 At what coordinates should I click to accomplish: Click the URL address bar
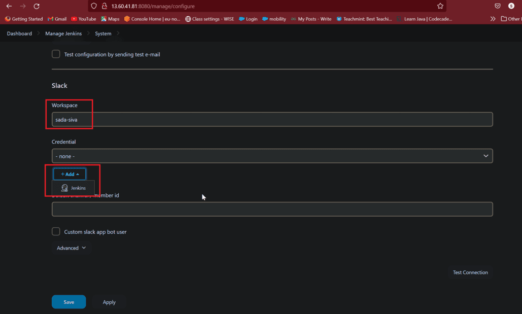(x=266, y=6)
